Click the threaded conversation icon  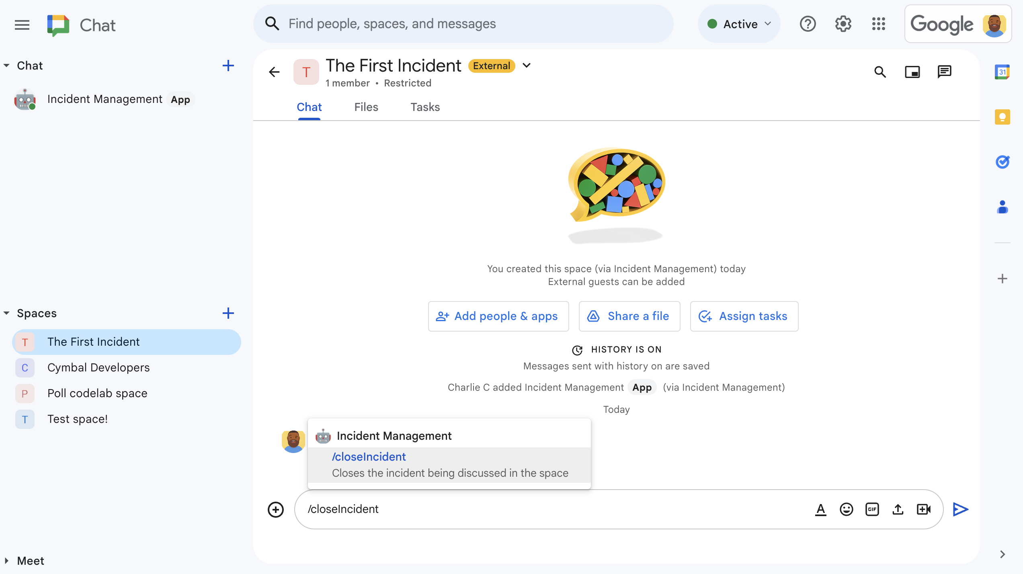(945, 71)
